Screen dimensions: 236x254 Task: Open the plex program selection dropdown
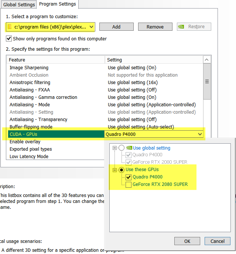coord(50,27)
